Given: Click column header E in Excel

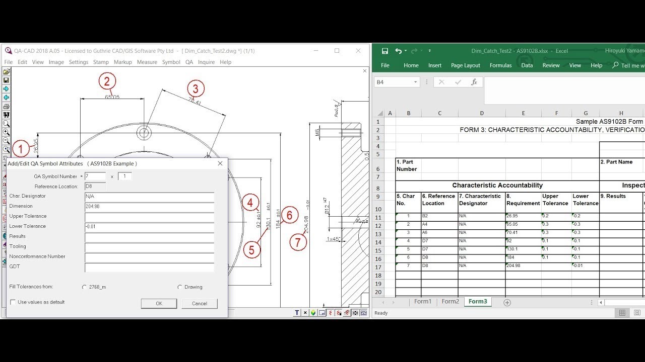Looking at the screenshot, I should point(524,113).
